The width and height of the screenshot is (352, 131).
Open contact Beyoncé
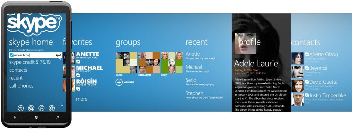318,68
